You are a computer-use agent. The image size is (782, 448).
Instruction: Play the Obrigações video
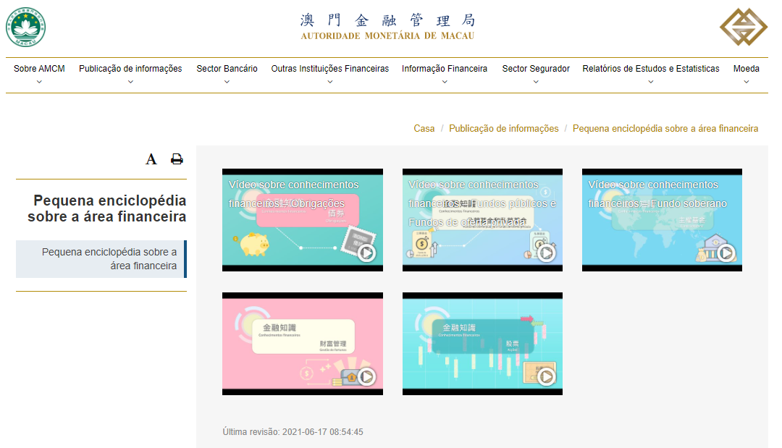pos(366,253)
